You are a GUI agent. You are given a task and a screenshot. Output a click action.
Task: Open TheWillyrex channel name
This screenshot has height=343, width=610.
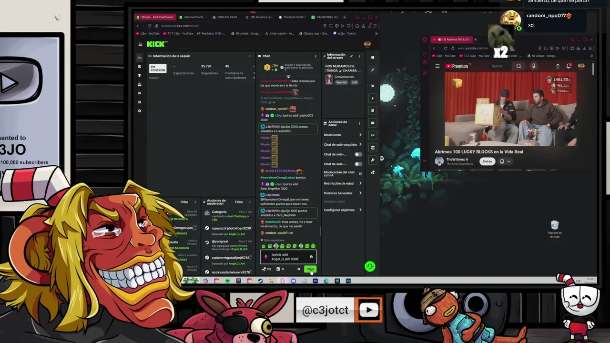tap(456, 160)
